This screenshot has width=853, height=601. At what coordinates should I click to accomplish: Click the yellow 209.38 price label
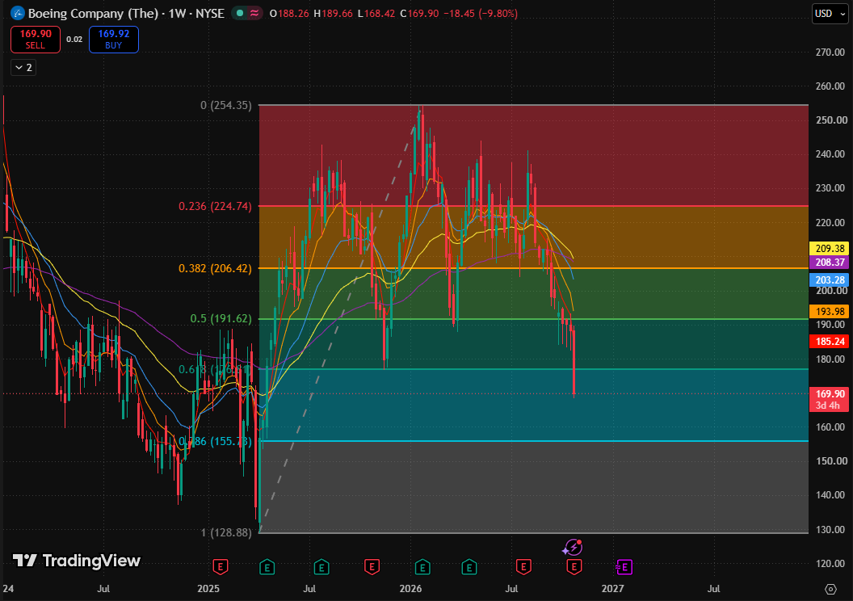(x=830, y=249)
